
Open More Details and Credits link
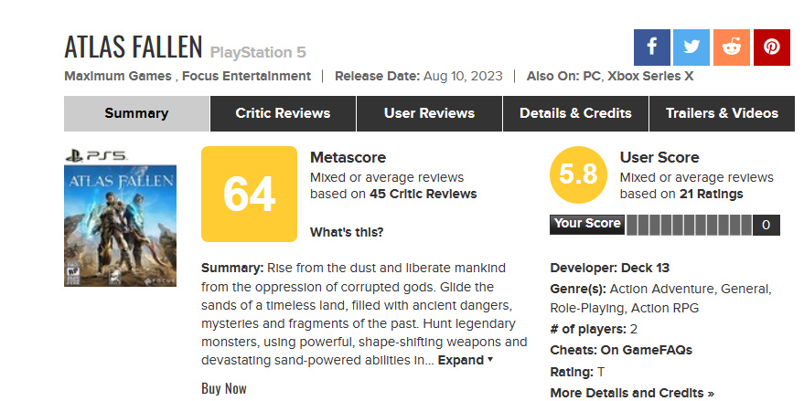[x=632, y=393]
